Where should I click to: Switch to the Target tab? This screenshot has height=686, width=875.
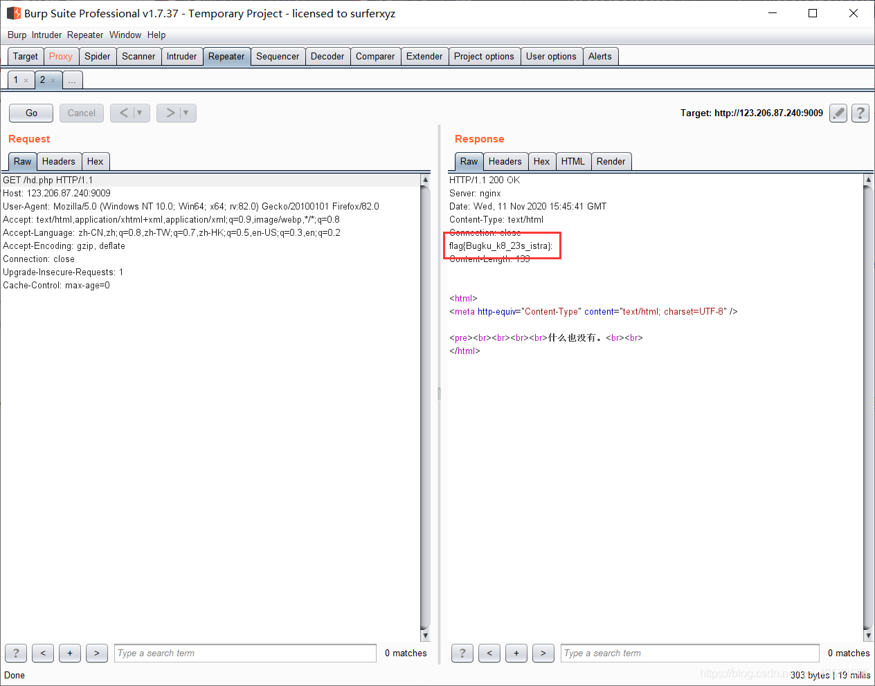26,57
